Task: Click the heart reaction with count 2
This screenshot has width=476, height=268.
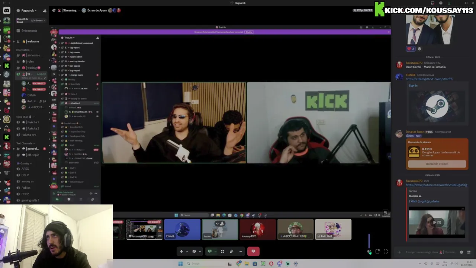Action: click(x=411, y=49)
